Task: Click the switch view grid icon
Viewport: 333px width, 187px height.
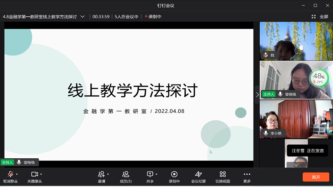Action: pos(223,174)
